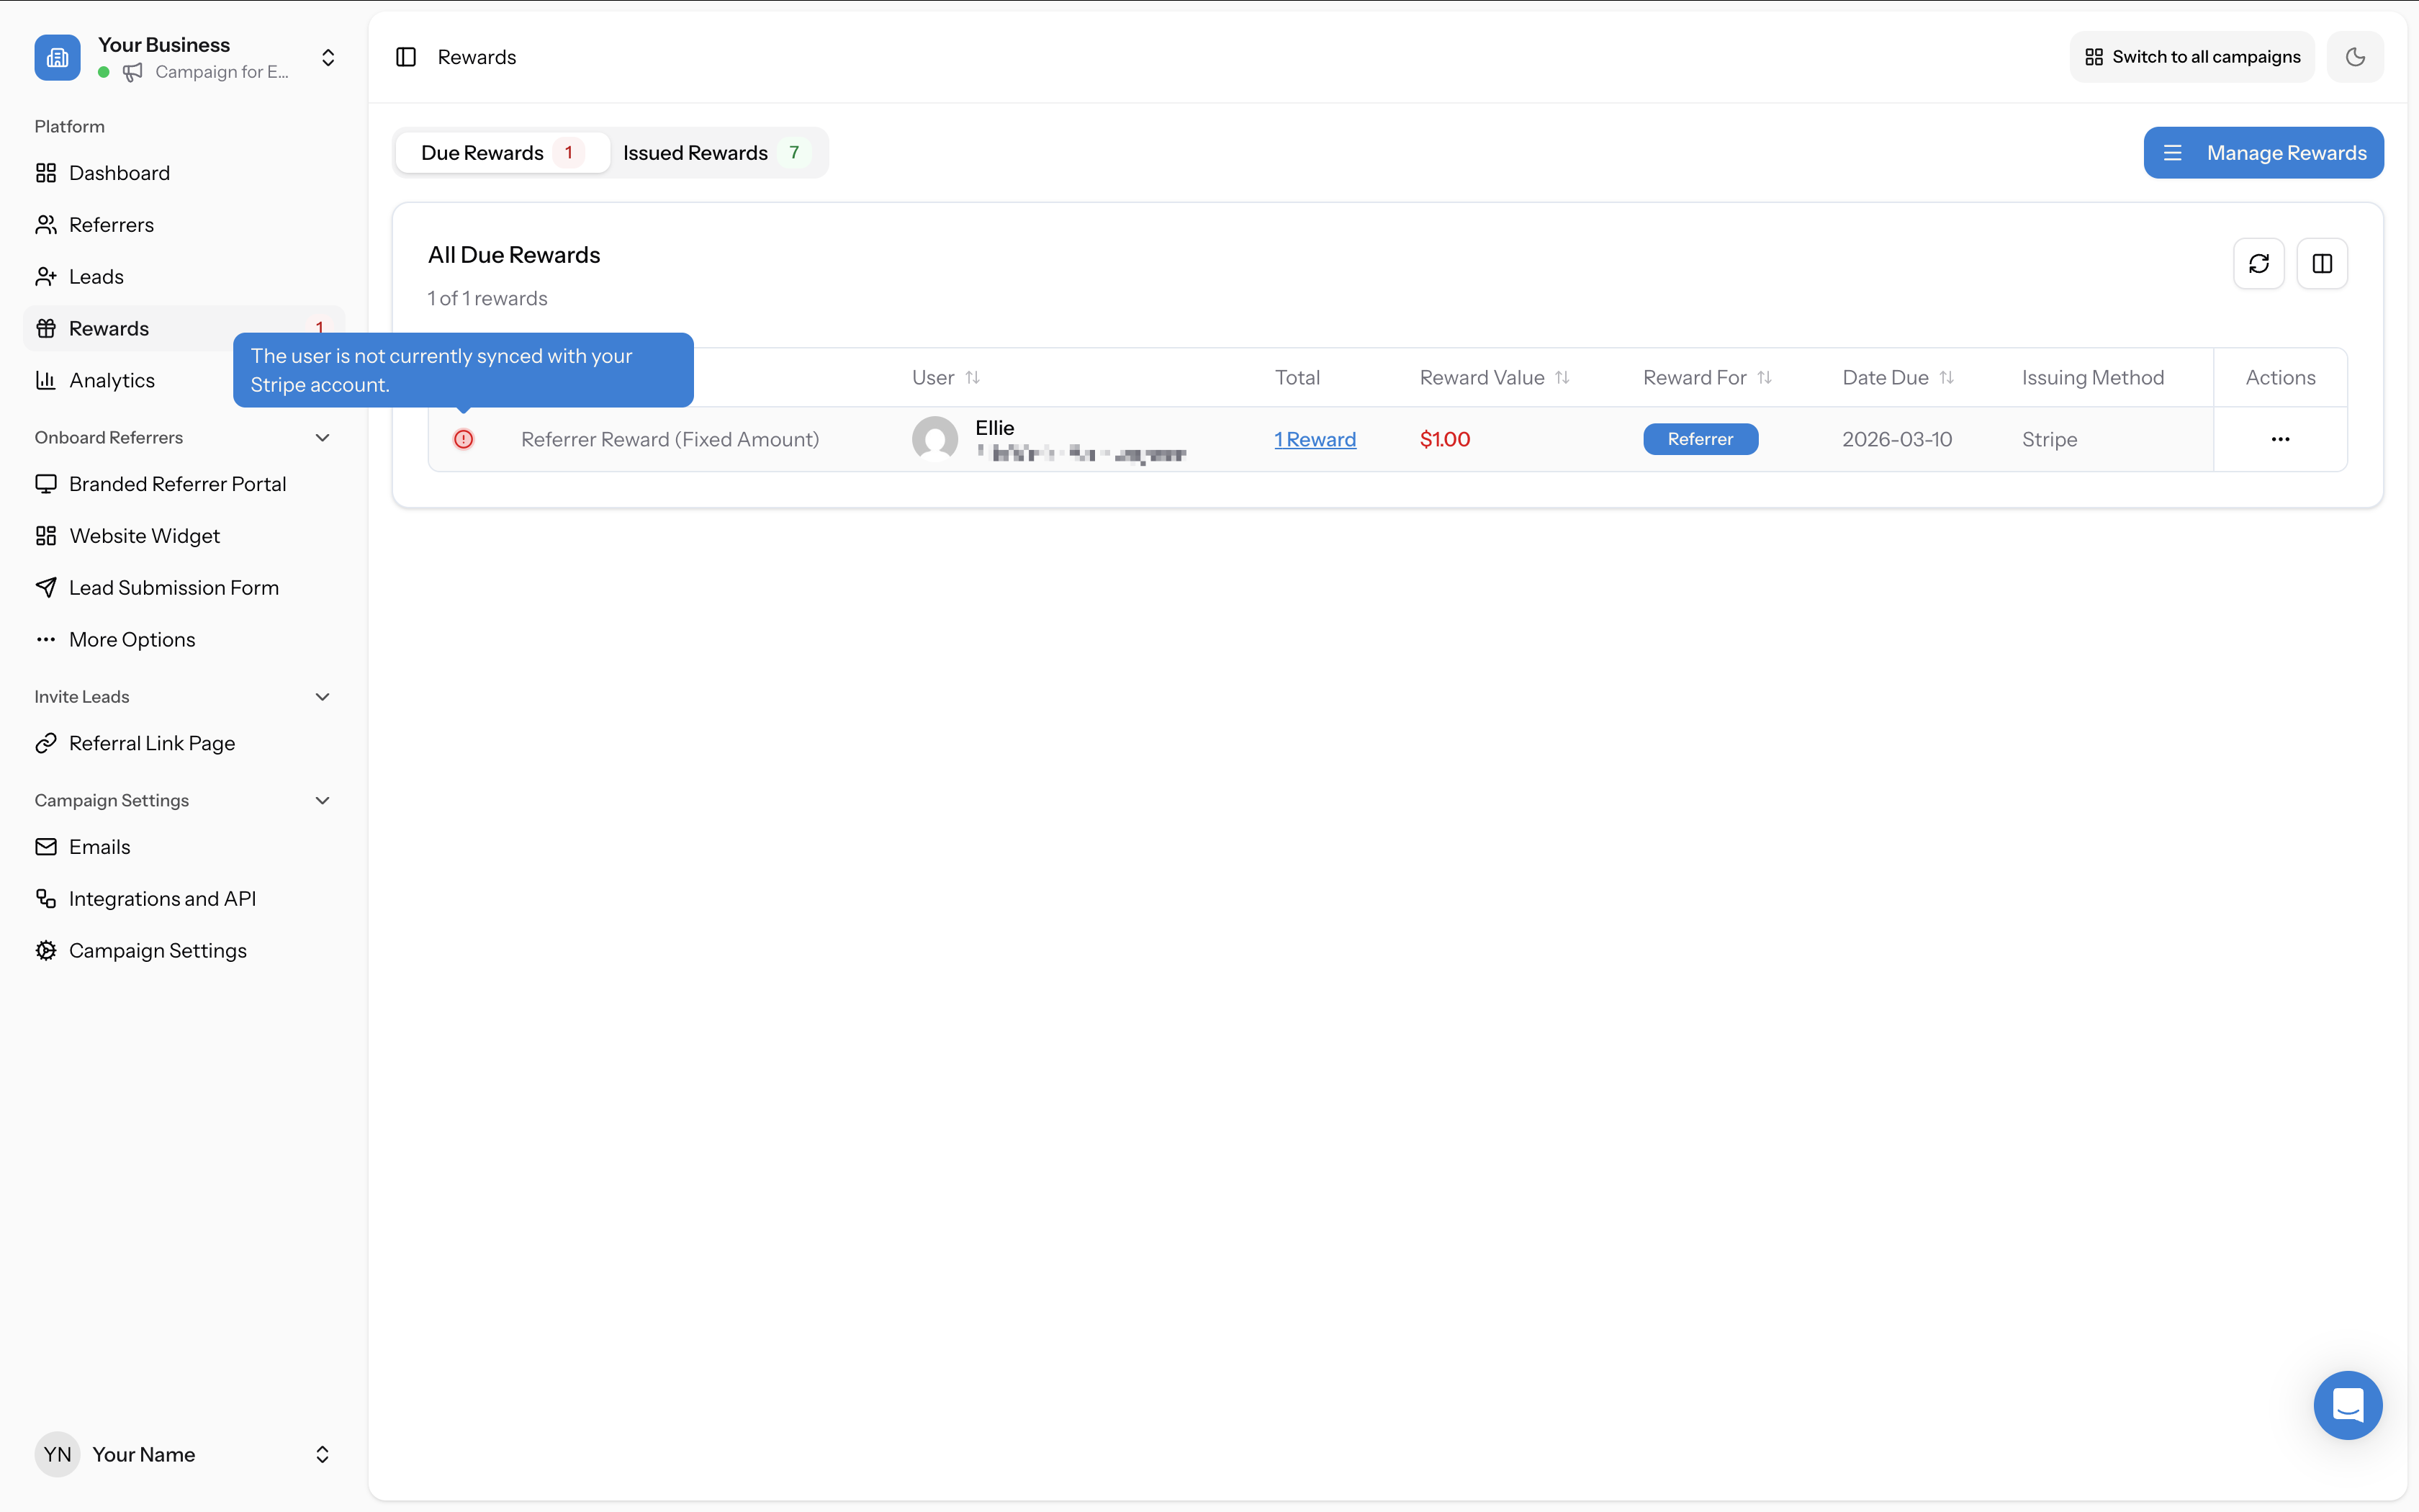Collapse the Onboard Referrers section

[x=322, y=437]
